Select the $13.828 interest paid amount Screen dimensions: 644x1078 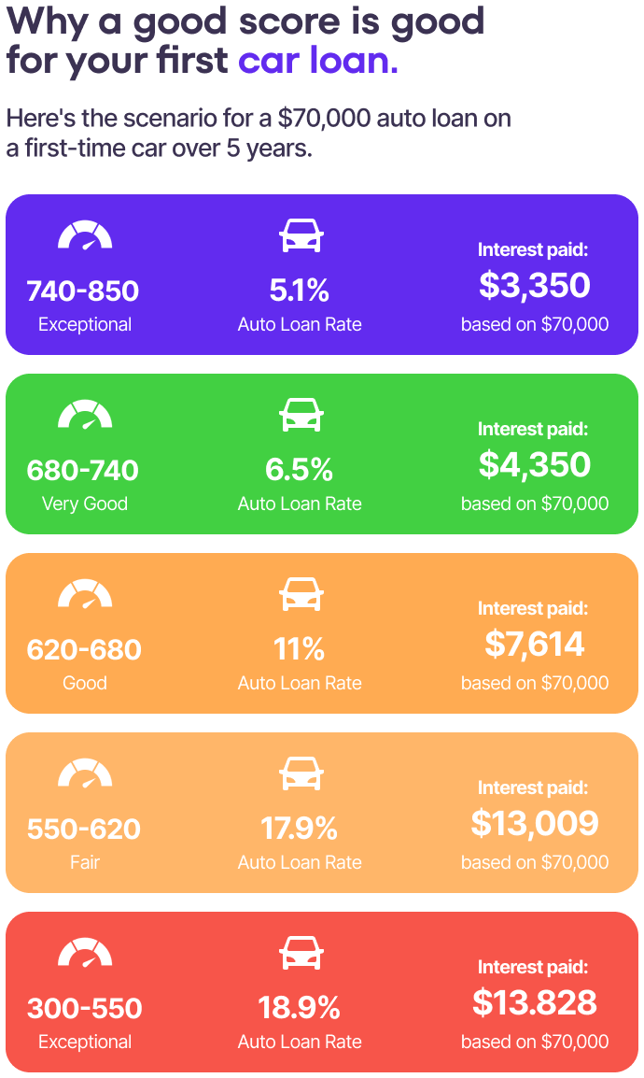coord(535,1002)
